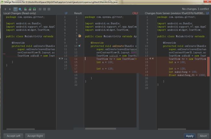Click the Accept Left button
The width and height of the screenshot is (211, 139).
pos(13,136)
